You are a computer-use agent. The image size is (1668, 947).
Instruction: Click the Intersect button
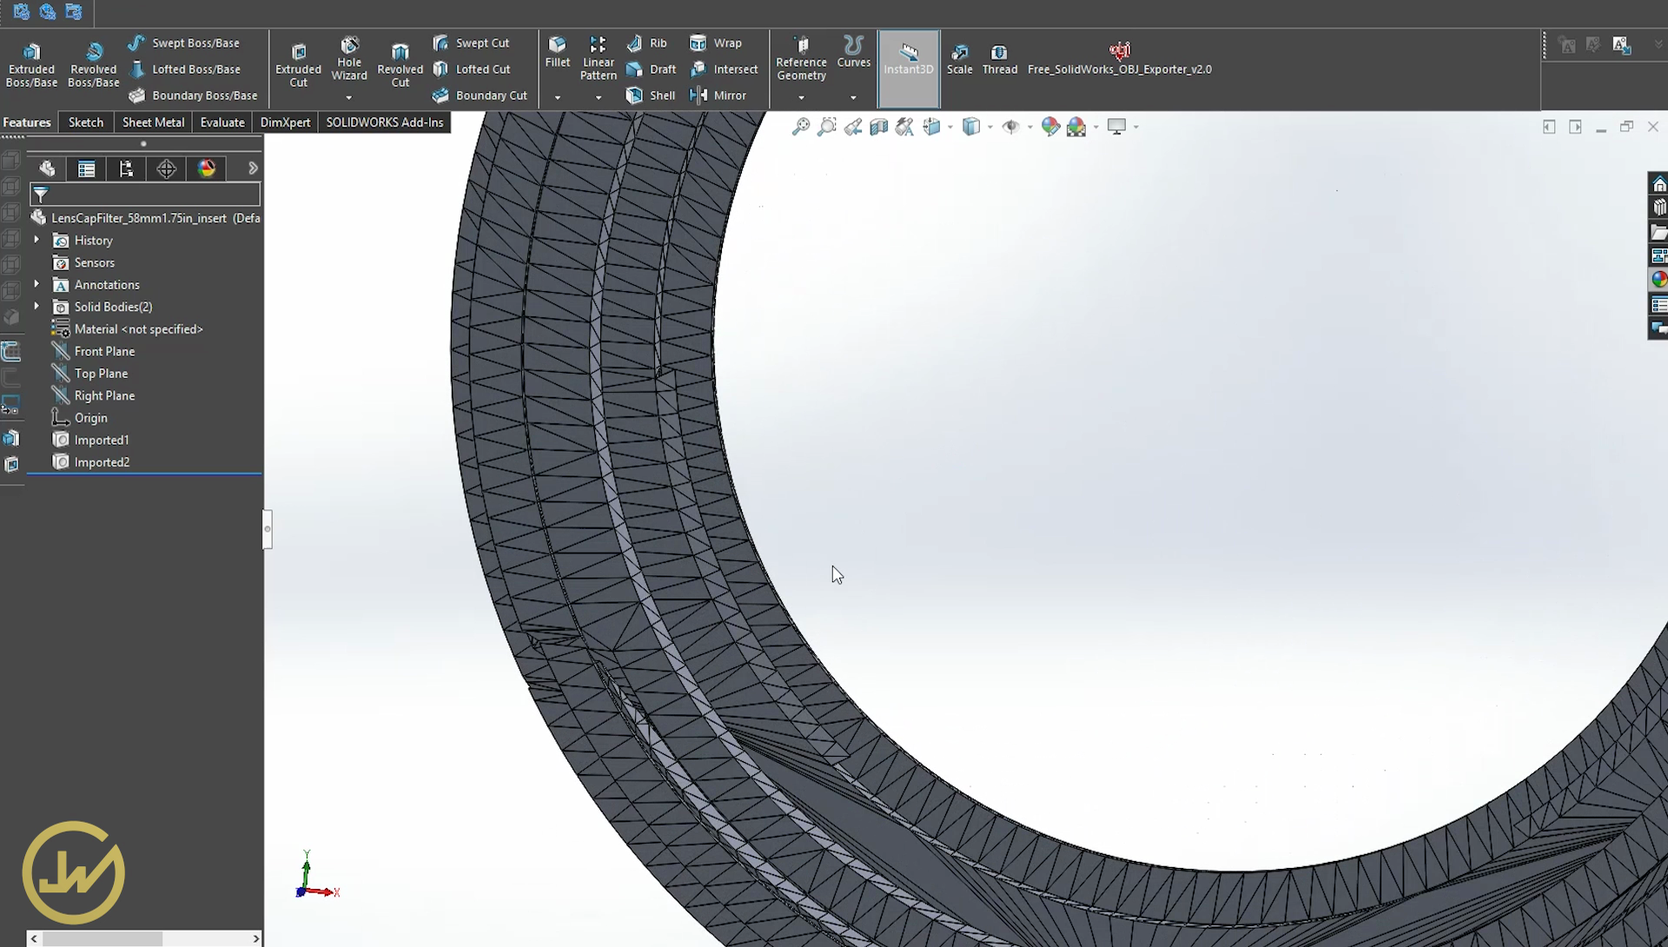pos(725,69)
